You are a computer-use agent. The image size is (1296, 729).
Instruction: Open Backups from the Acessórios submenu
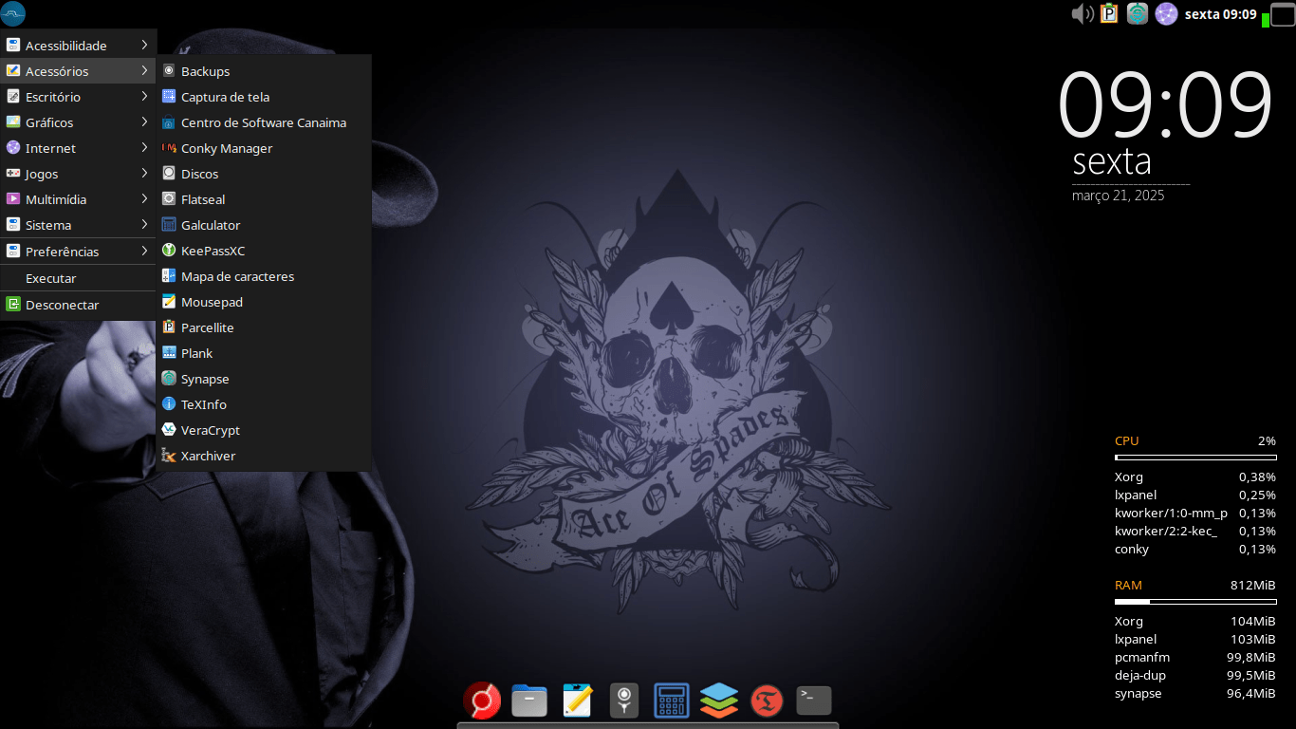pyautogui.click(x=264, y=71)
